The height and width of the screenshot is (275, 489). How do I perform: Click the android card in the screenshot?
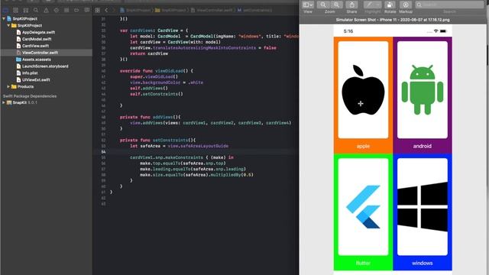pyautogui.click(x=423, y=95)
